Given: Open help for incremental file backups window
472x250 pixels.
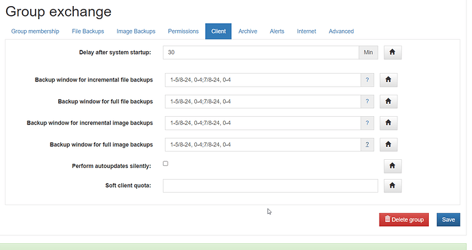Looking at the screenshot, I should pos(367,80).
